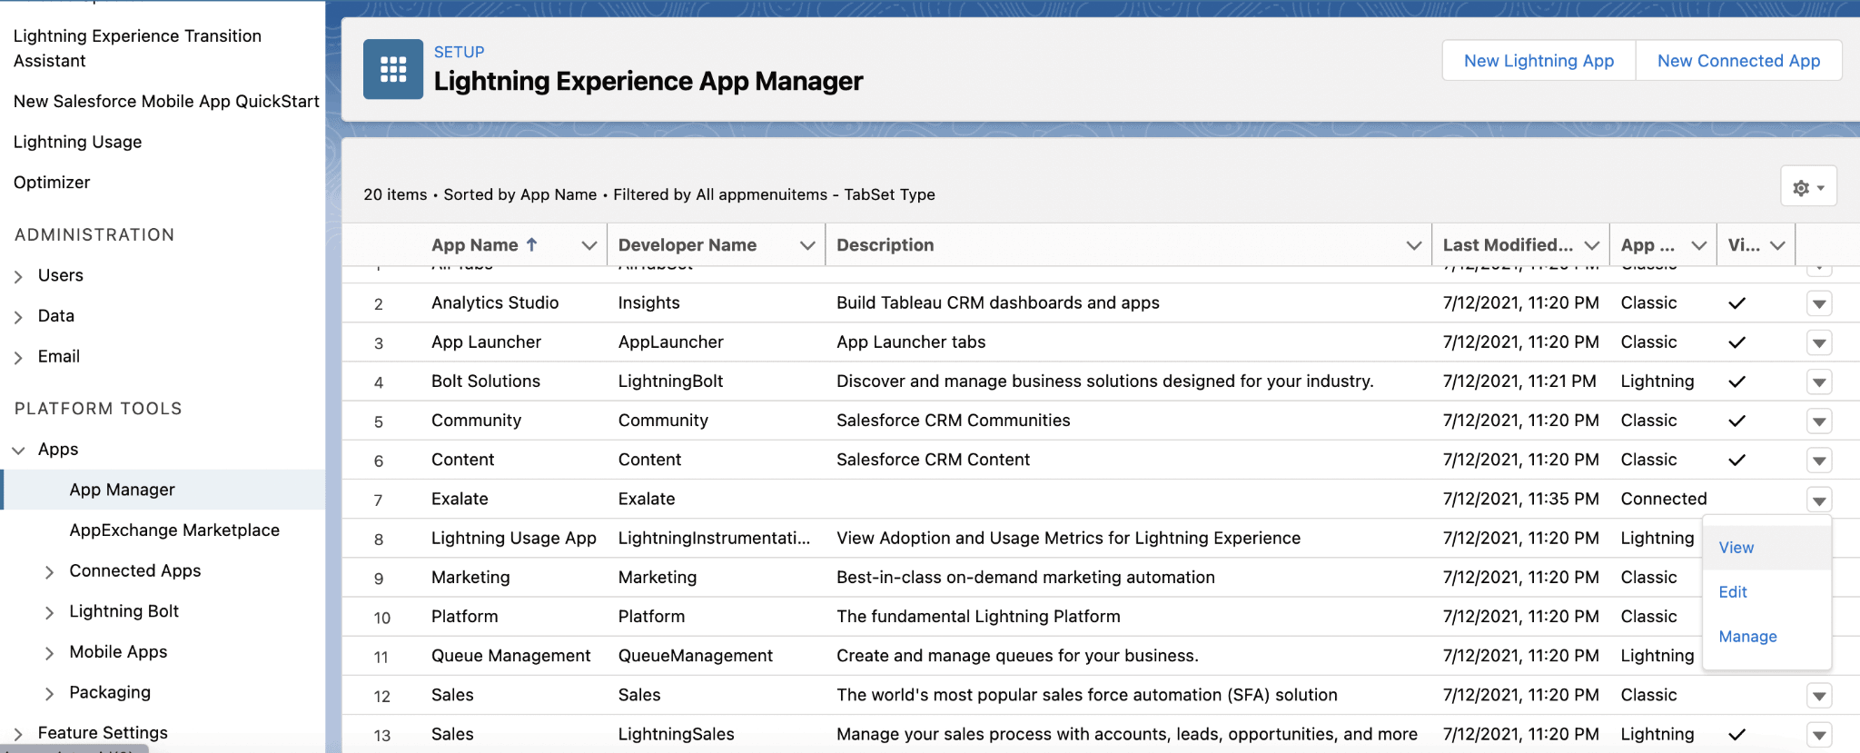1860x753 pixels.
Task: Choose Manage from the Exalate menu
Action: click(x=1767, y=637)
